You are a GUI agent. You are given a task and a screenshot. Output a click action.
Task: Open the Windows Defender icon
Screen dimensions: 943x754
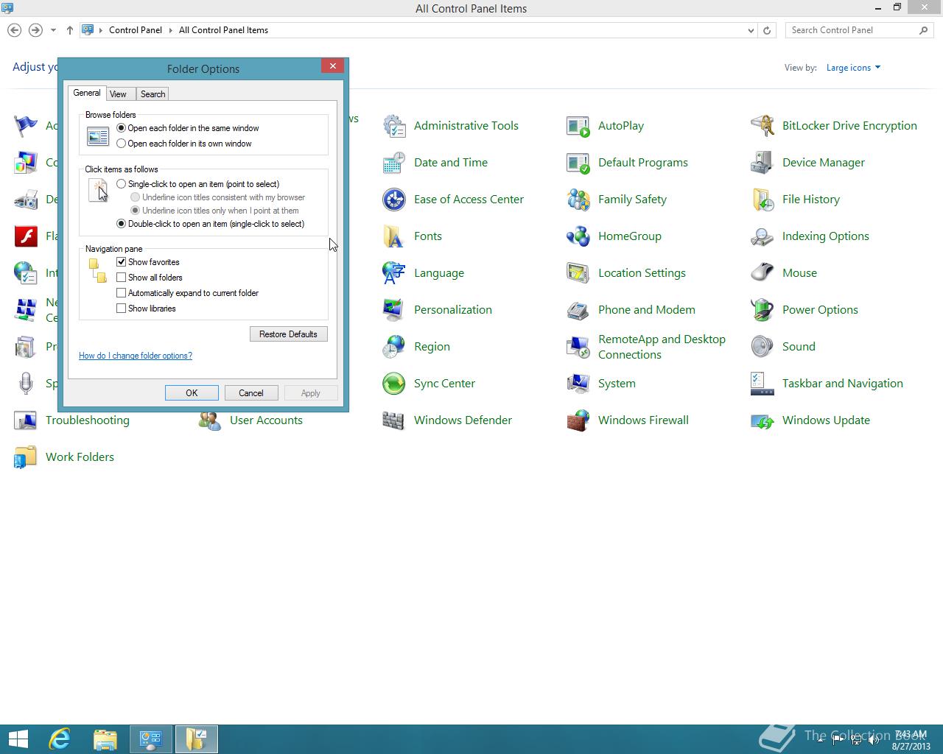(x=394, y=420)
